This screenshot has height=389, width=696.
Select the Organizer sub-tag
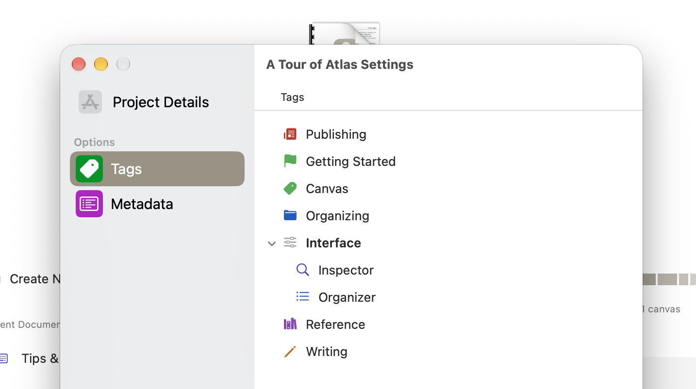click(347, 297)
